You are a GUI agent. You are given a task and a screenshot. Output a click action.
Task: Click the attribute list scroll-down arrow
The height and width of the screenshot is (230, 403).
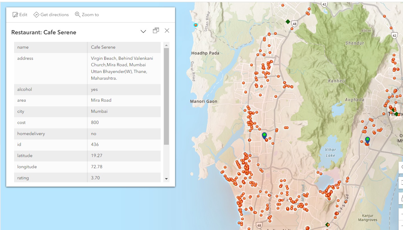click(x=166, y=179)
